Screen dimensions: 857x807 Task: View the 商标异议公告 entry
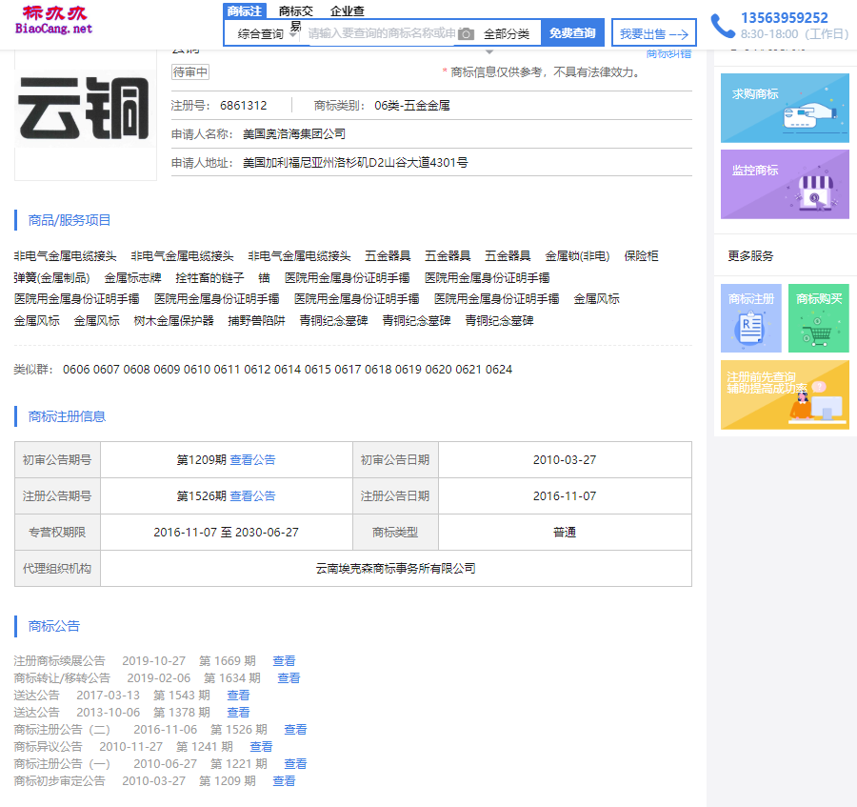click(x=261, y=746)
